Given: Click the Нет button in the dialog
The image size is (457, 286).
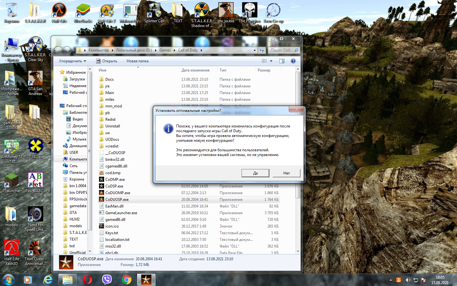Looking at the screenshot, I should coord(287,173).
